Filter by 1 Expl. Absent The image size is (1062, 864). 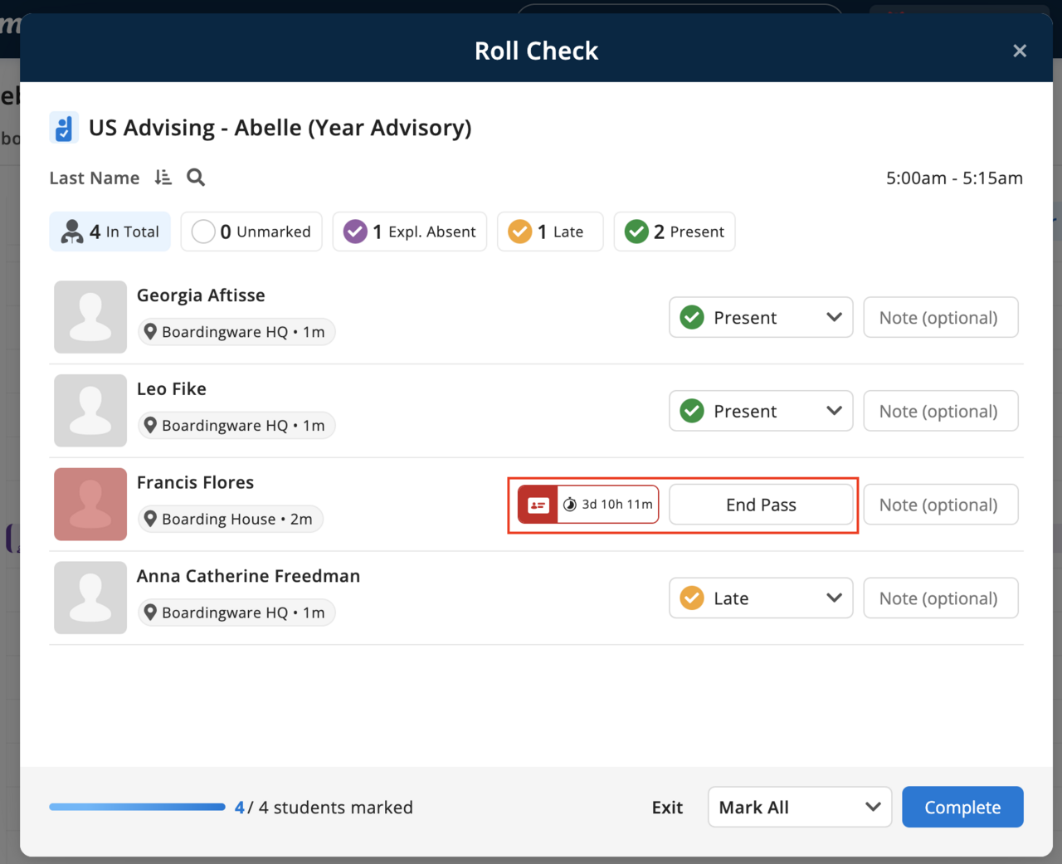pos(410,232)
